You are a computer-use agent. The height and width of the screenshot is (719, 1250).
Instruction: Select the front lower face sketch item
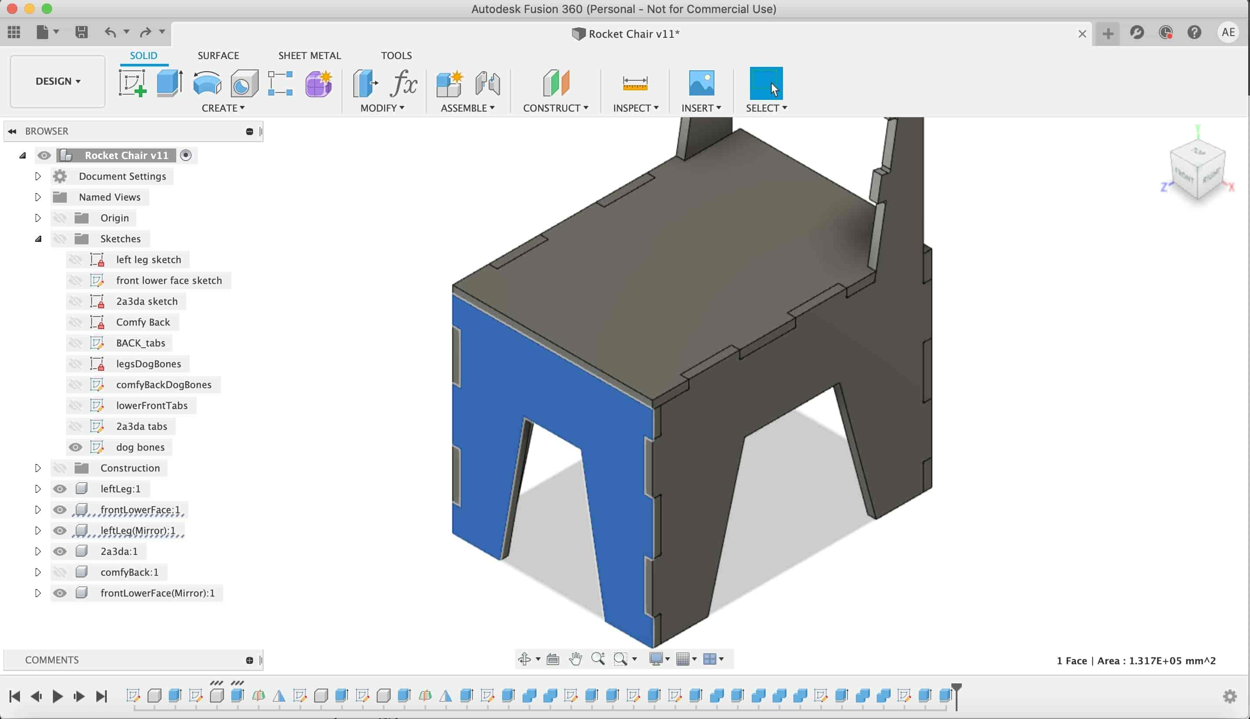coord(169,280)
